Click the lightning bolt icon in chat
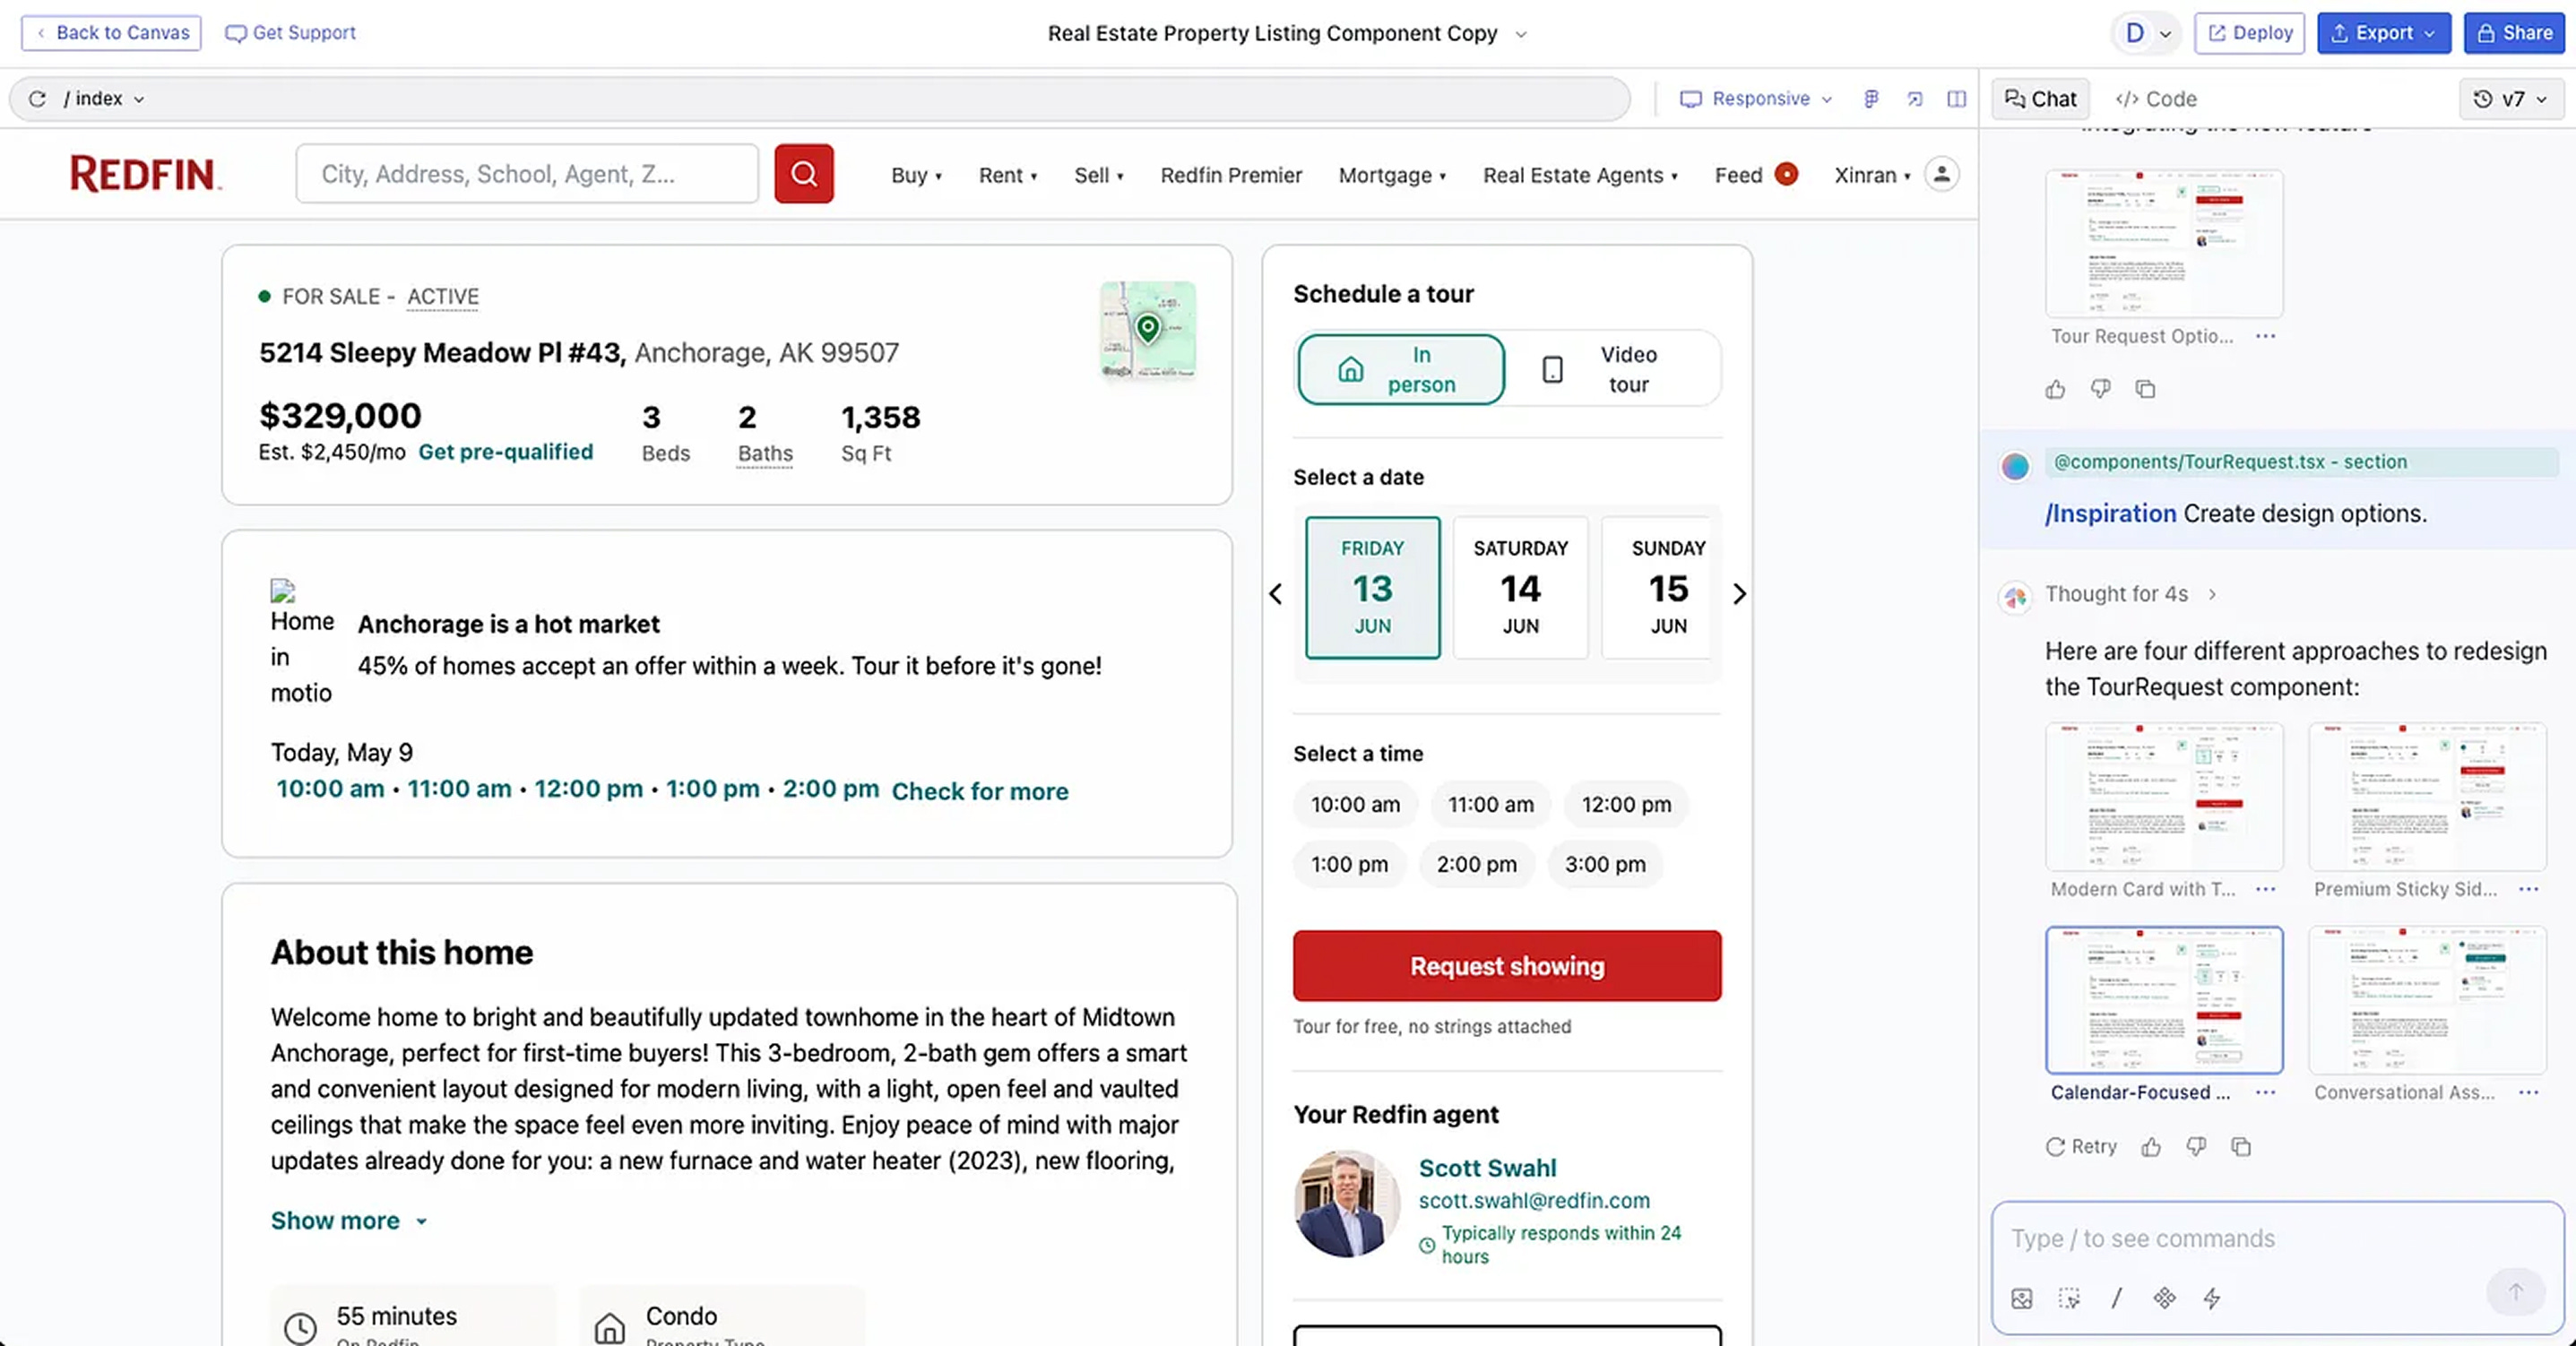 pos(2212,1298)
